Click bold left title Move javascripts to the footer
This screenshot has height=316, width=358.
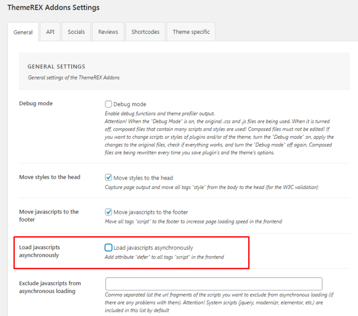tap(49, 215)
